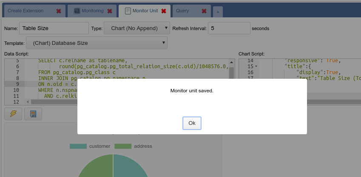This screenshot has width=361, height=177.
Task: Click the lightning test-run icon button
Action: tap(13, 114)
